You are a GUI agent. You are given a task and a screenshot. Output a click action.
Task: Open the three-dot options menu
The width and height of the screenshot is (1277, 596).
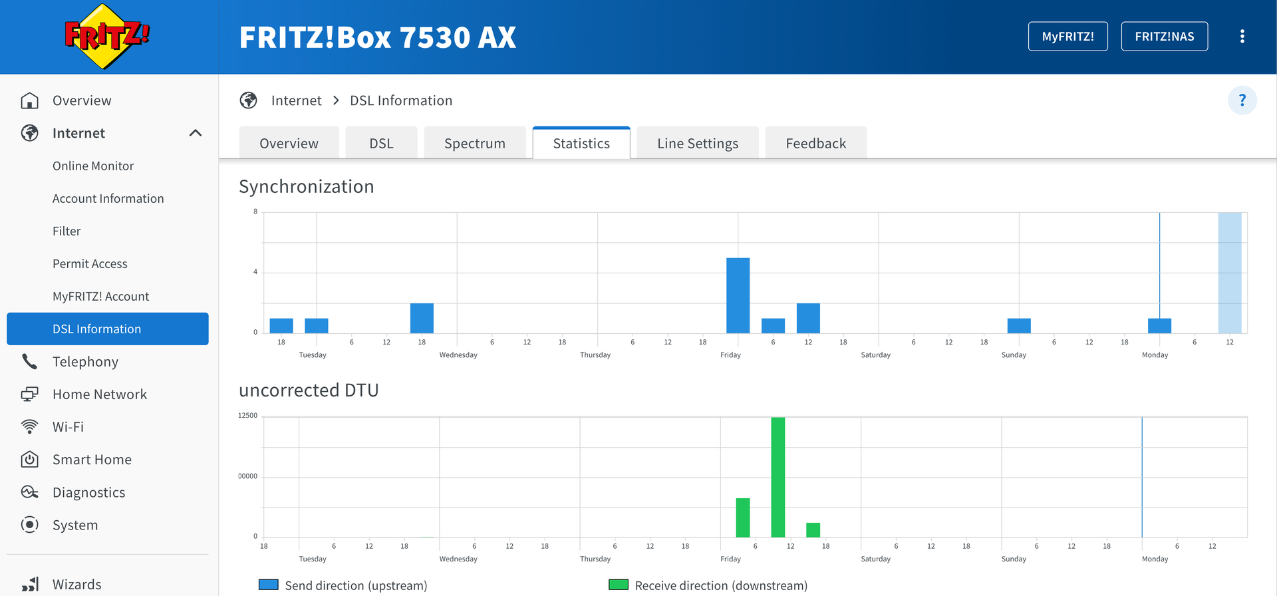[x=1242, y=37]
